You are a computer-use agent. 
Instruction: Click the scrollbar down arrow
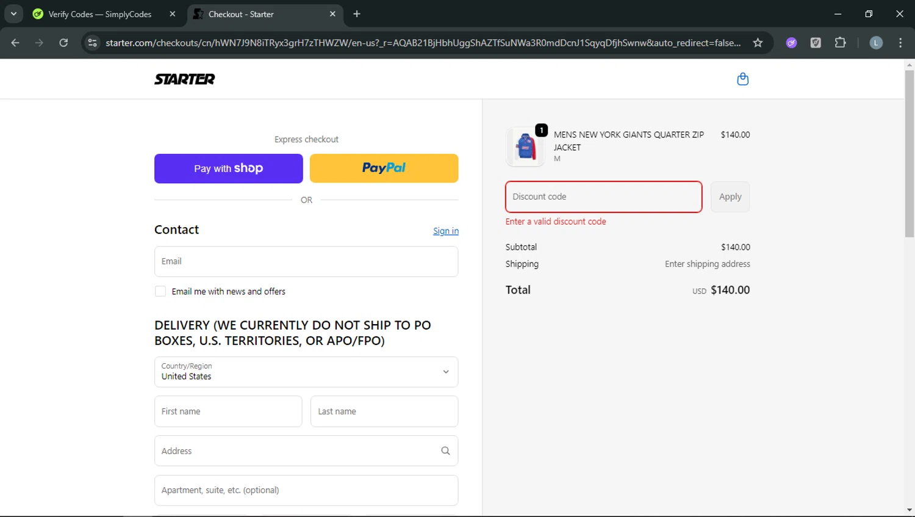tap(909, 510)
